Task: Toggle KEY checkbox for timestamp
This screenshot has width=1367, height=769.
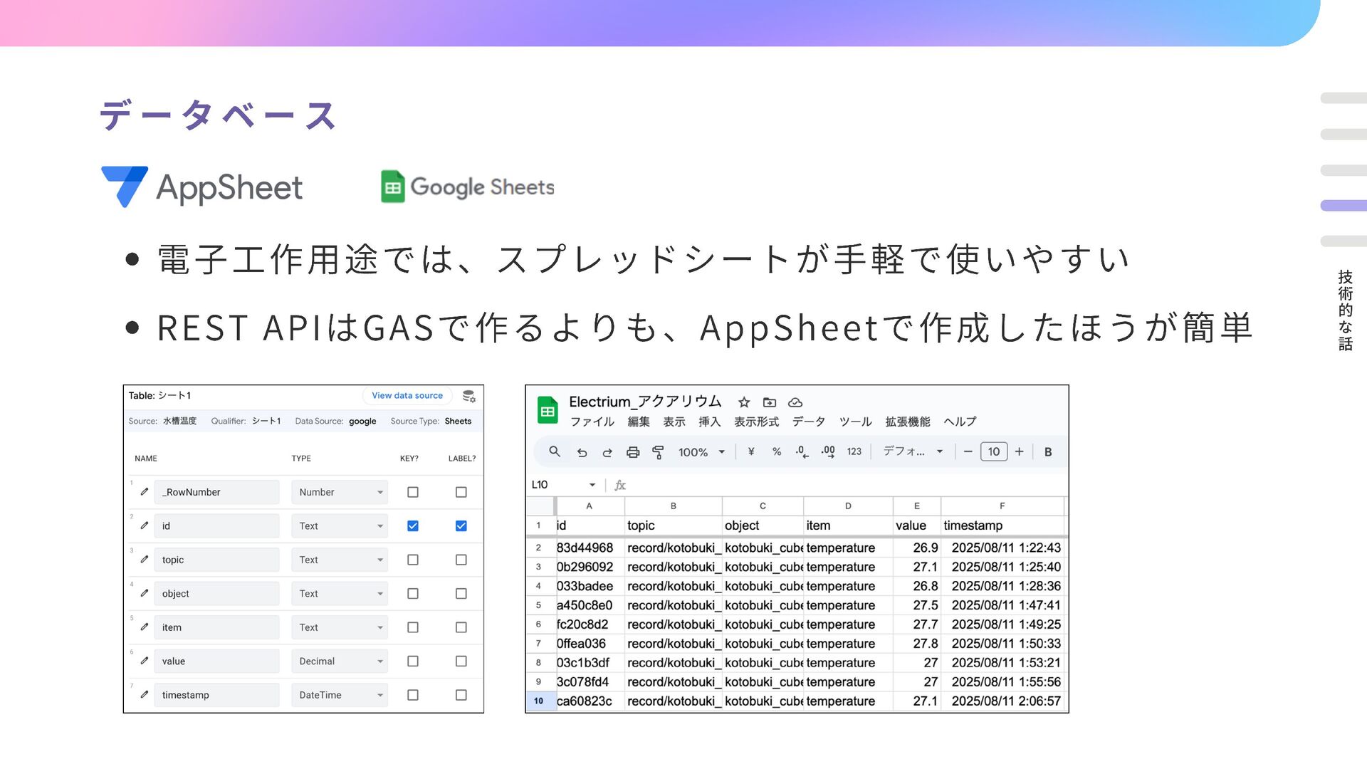Action: pos(413,695)
